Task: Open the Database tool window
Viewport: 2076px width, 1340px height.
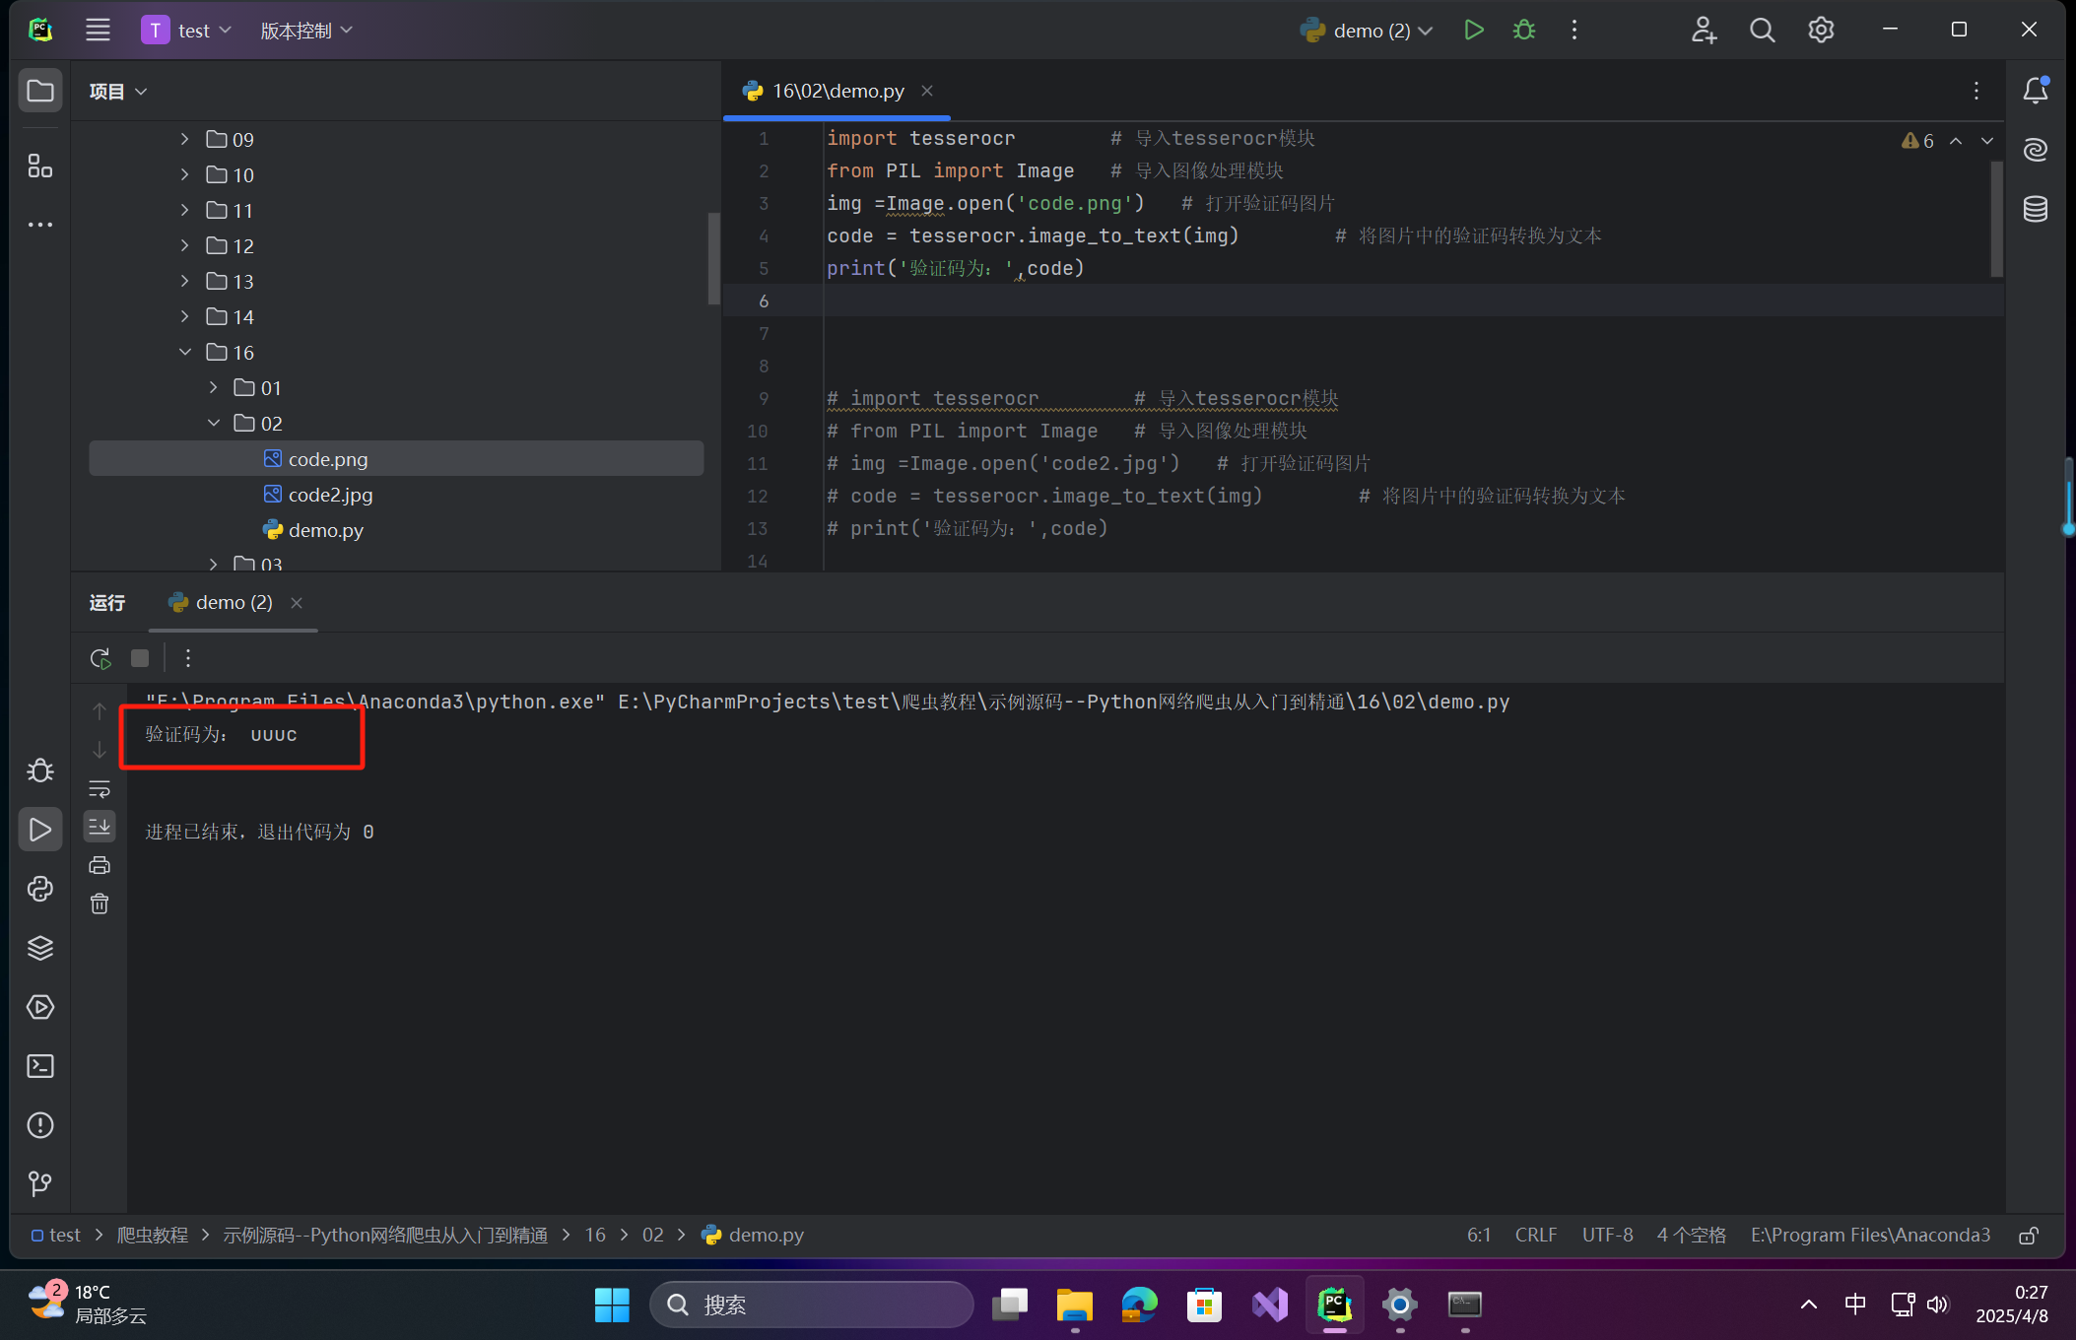Action: (2036, 209)
